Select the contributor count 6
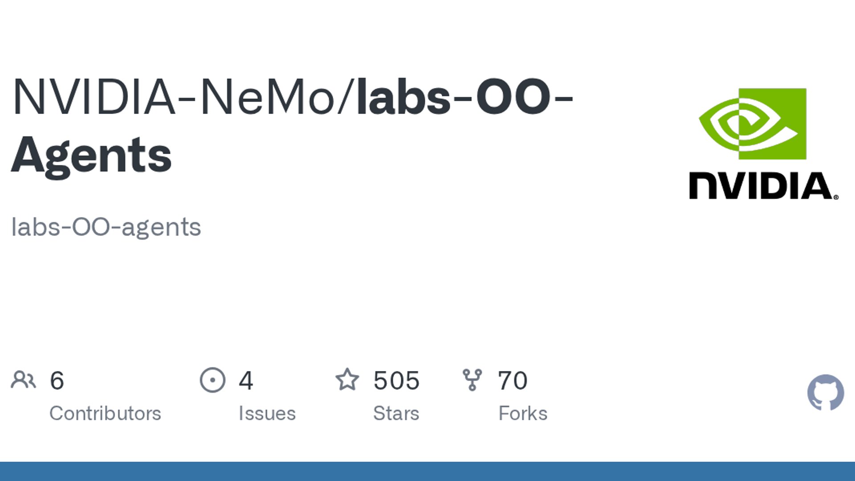This screenshot has height=481, width=855. 57,381
